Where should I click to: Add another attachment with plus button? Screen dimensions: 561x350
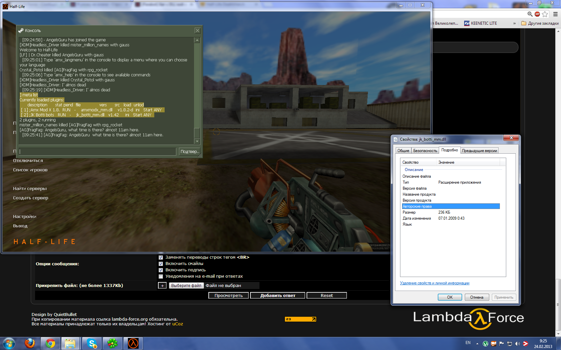(162, 286)
